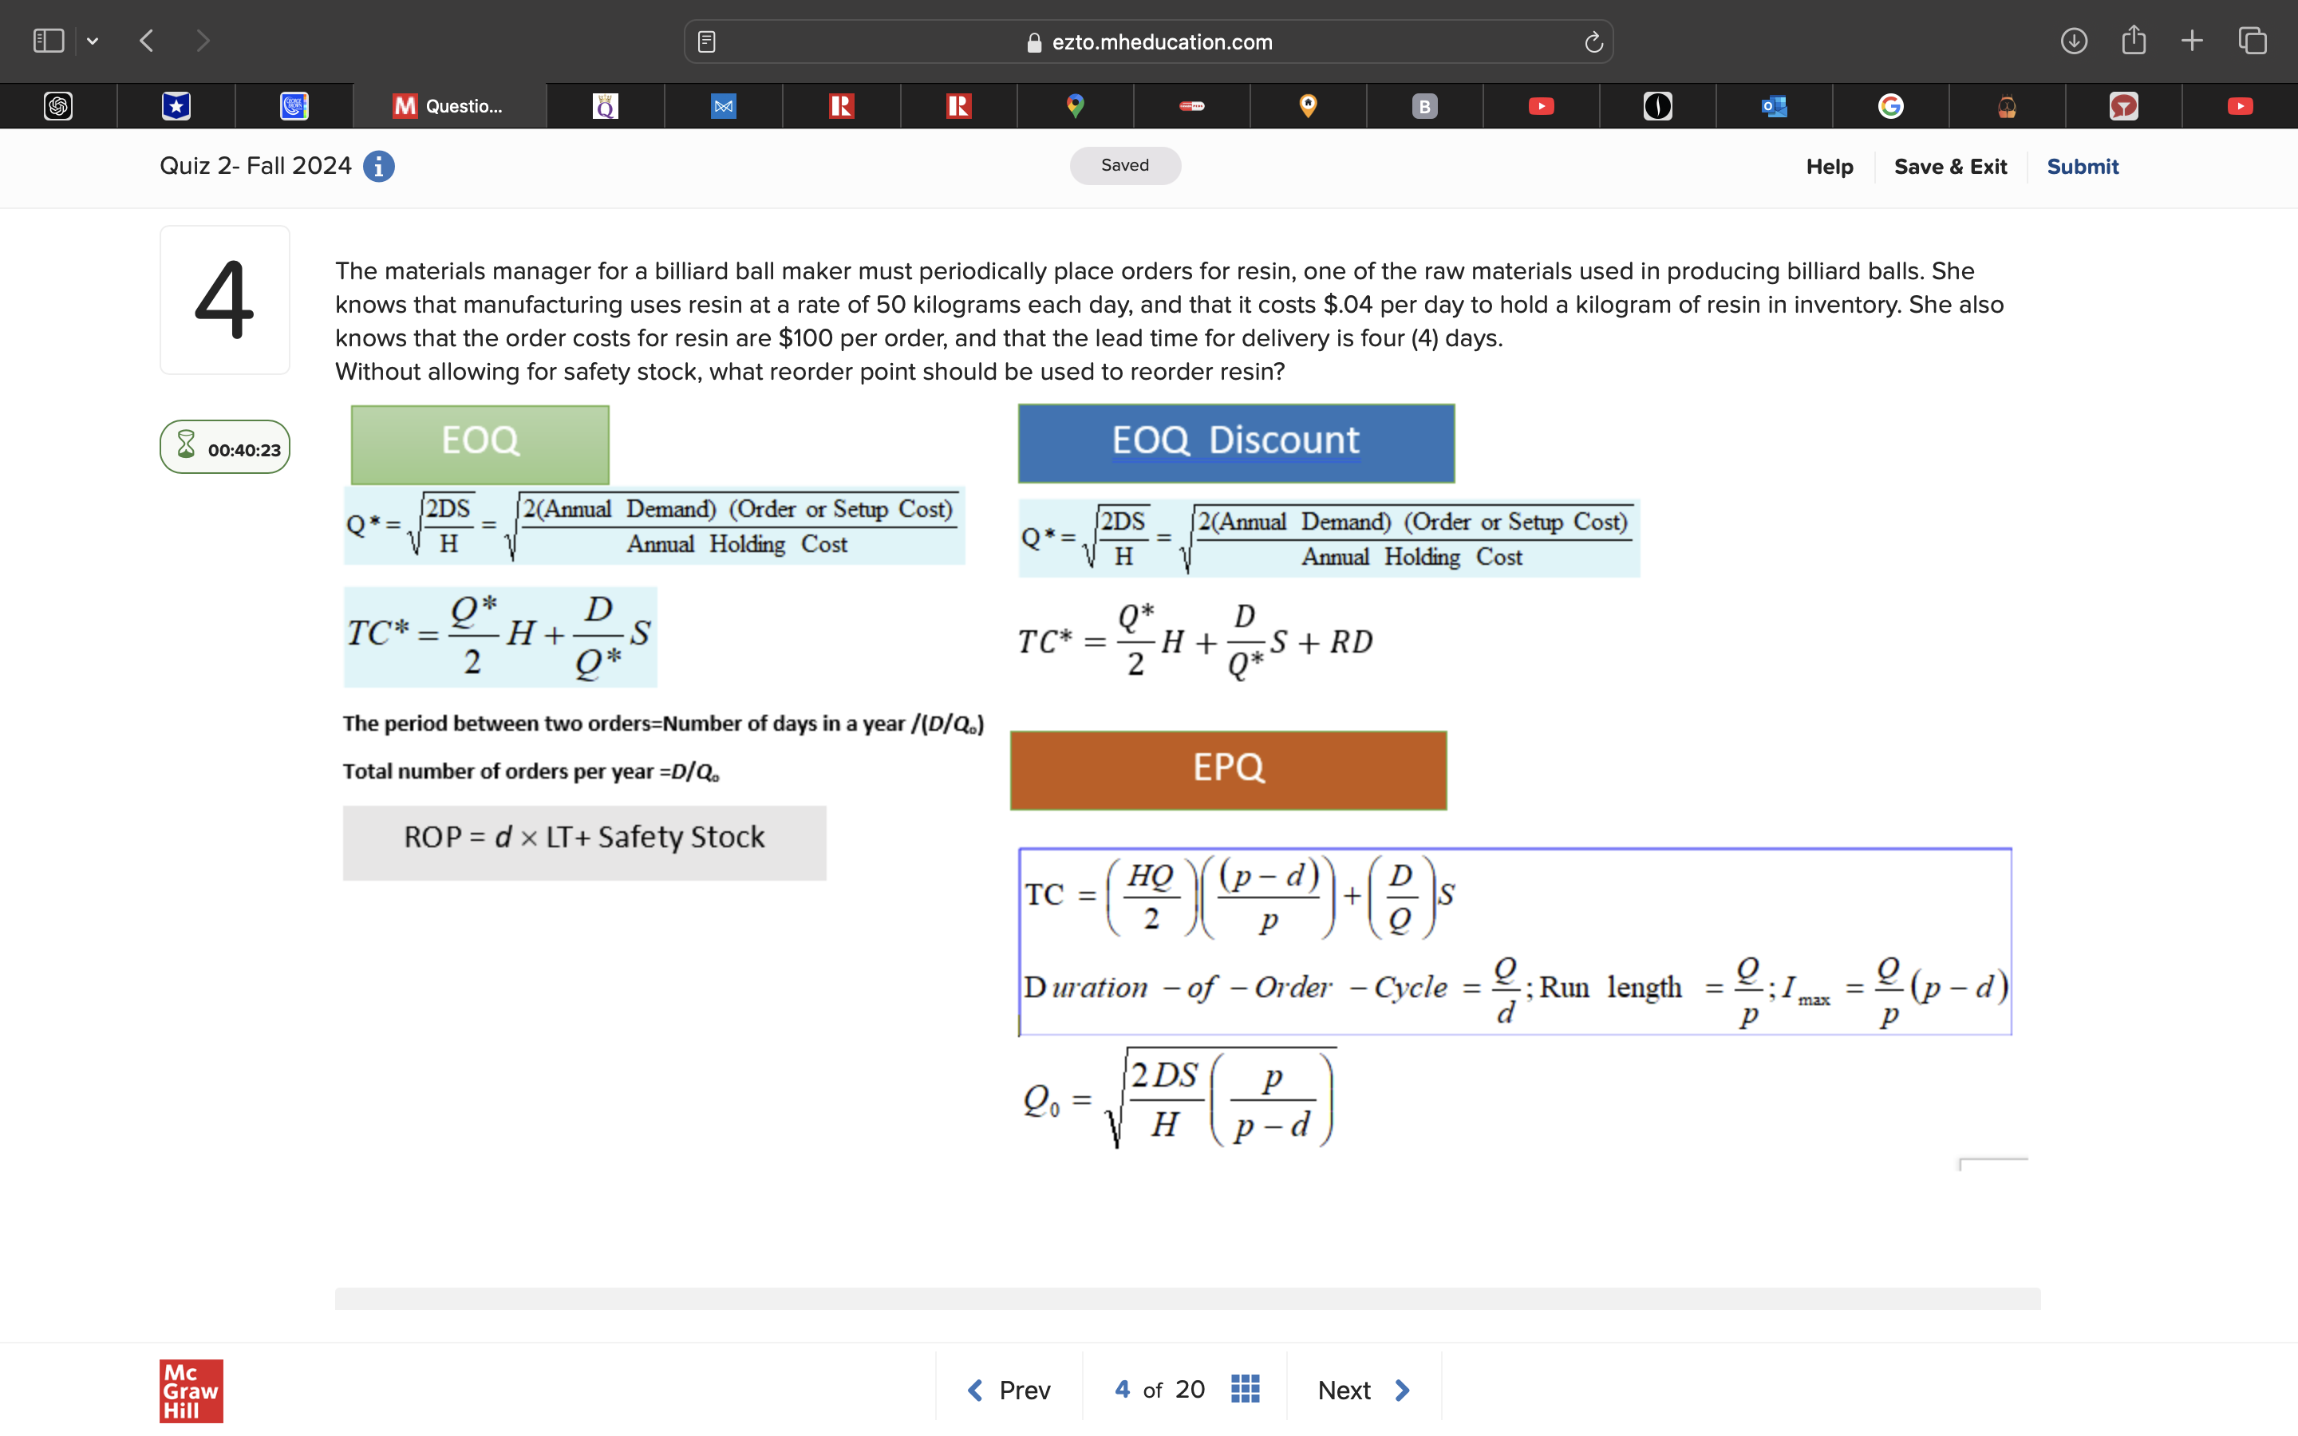Show tab overview using the tabs icon
This screenshot has width=2298, height=1436.
(x=2252, y=41)
